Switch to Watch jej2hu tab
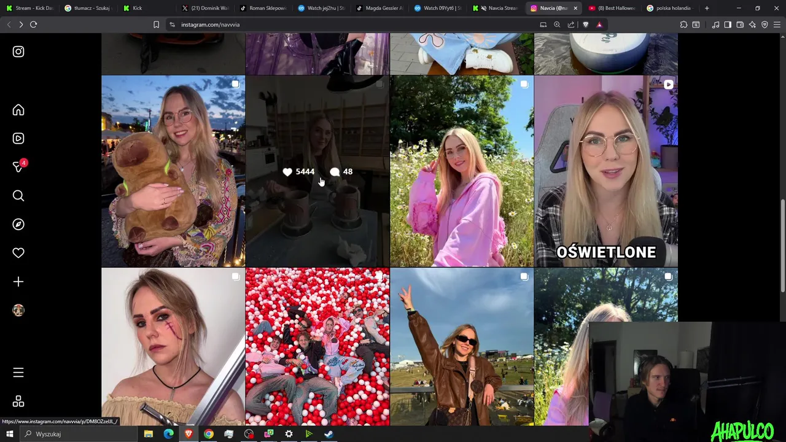The height and width of the screenshot is (442, 786). pos(321,8)
